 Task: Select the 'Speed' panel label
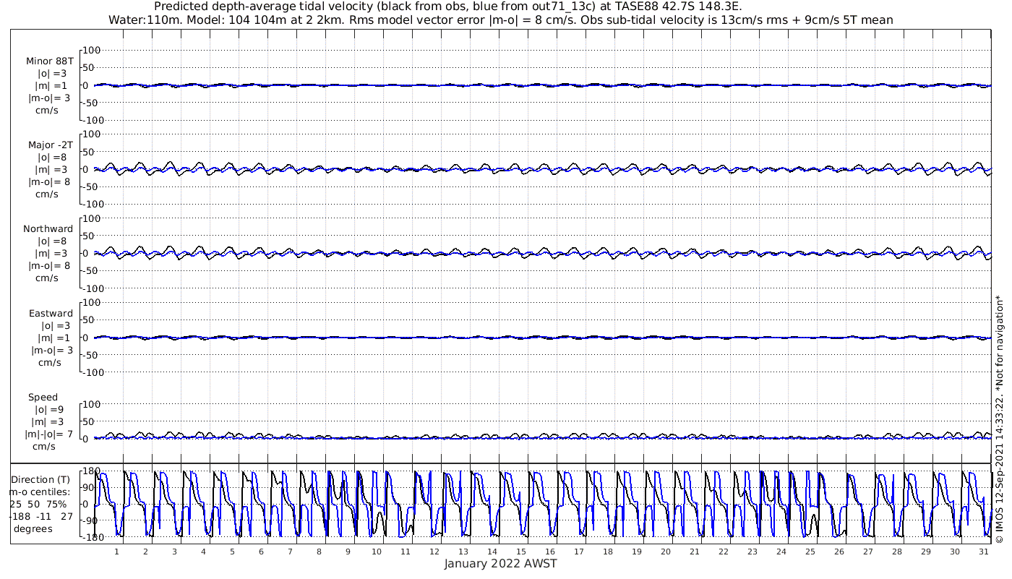[43, 398]
